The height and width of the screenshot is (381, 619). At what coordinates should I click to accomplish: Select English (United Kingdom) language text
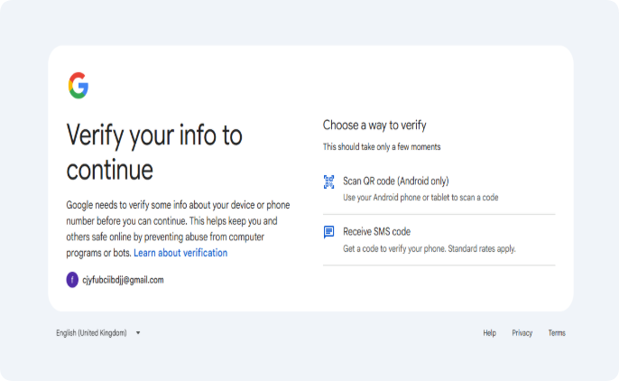tap(91, 333)
